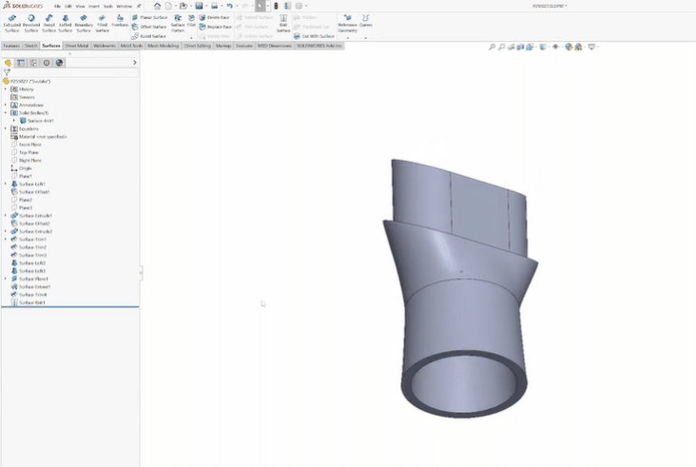
Task: Select the Front Plane tree item
Action: (27, 145)
